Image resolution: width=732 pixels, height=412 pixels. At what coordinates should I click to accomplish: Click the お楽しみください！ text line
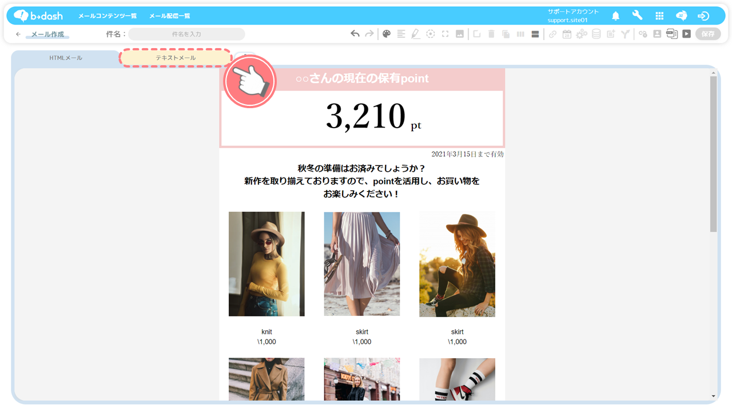tap(362, 194)
